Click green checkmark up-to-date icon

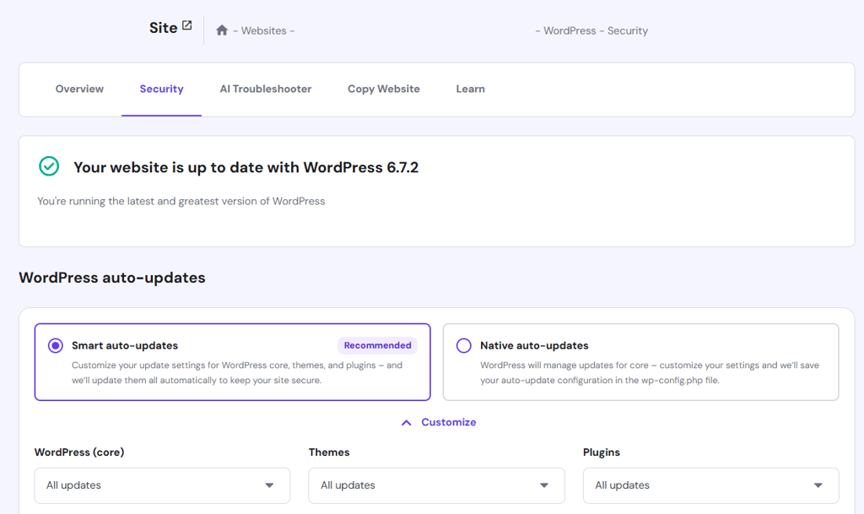pos(49,165)
